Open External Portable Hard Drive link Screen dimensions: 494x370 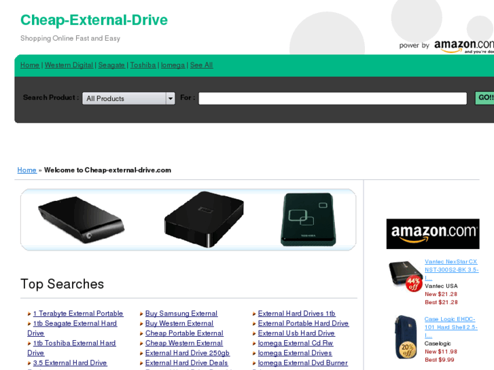303,323
